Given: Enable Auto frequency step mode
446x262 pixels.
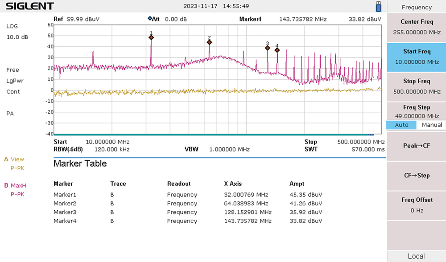Looking at the screenshot, I should click(x=401, y=125).
